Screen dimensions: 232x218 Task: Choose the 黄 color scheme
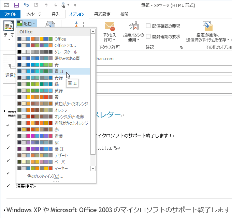[54, 97]
